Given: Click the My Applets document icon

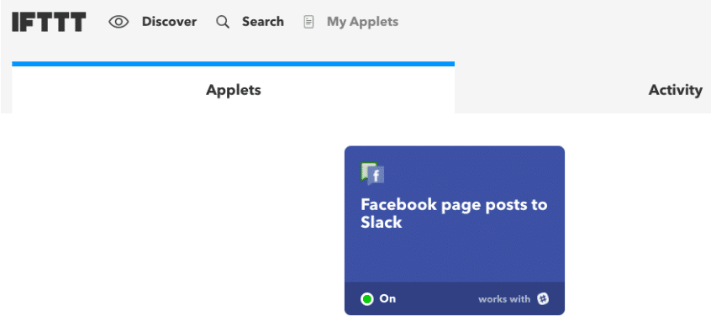Looking at the screenshot, I should [x=308, y=22].
